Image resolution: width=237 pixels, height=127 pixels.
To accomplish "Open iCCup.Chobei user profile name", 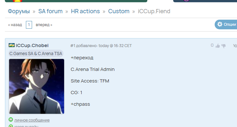I will [x=32, y=45].
